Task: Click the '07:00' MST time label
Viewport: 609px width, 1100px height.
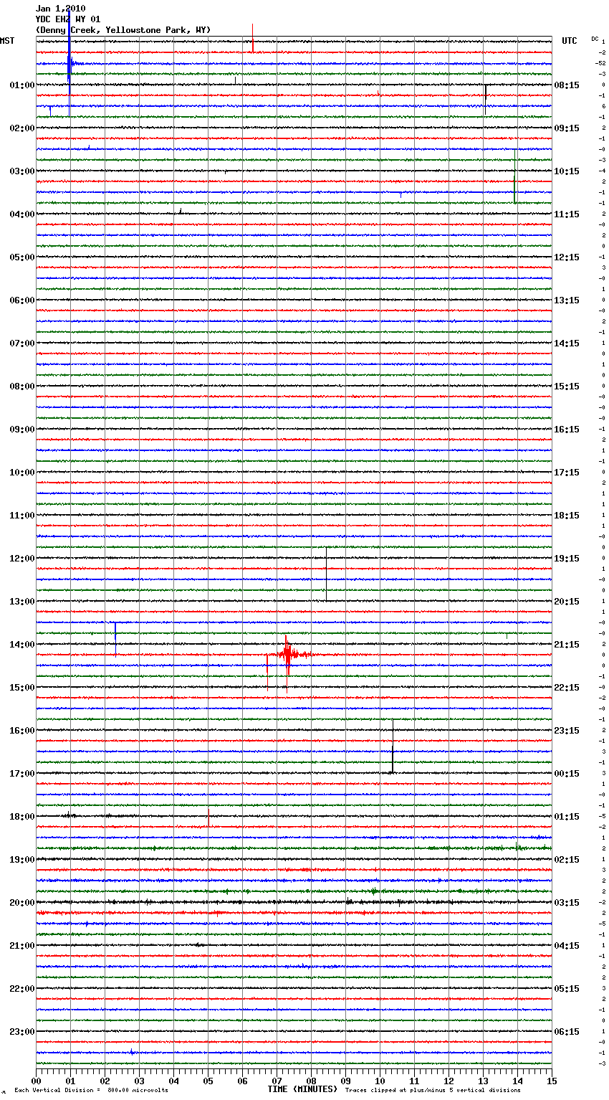Action: [x=22, y=343]
